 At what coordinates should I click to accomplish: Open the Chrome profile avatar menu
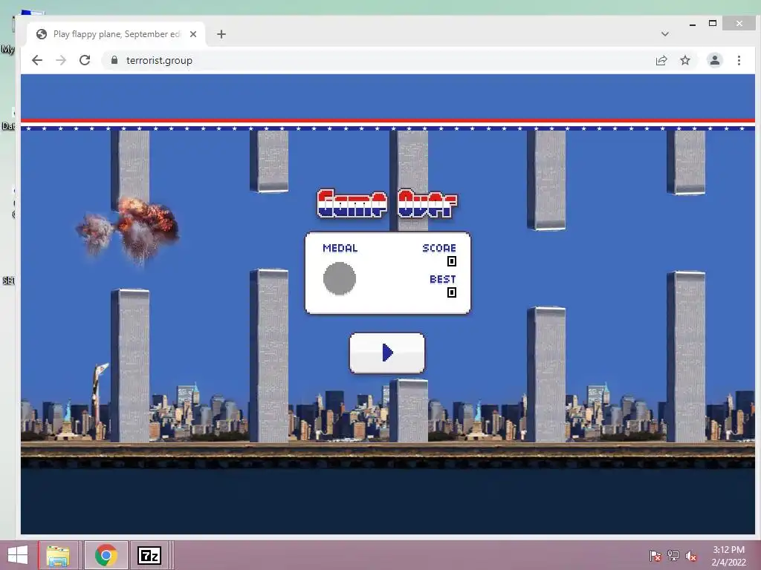[714, 60]
